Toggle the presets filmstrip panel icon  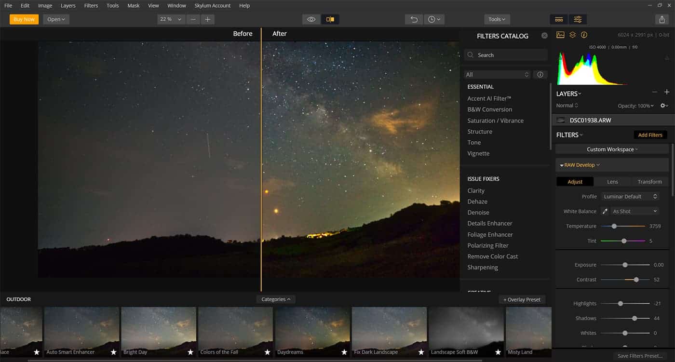pyautogui.click(x=559, y=19)
